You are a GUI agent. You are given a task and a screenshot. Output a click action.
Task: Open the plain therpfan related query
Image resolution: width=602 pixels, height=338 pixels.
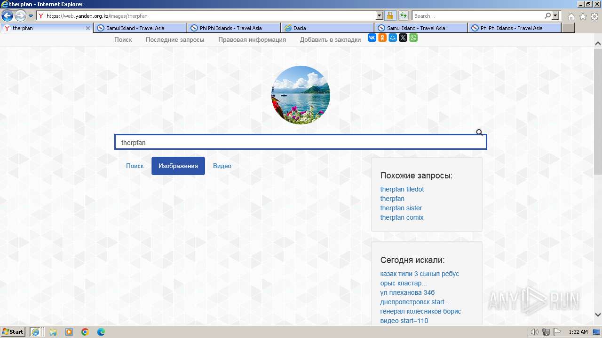(x=392, y=199)
